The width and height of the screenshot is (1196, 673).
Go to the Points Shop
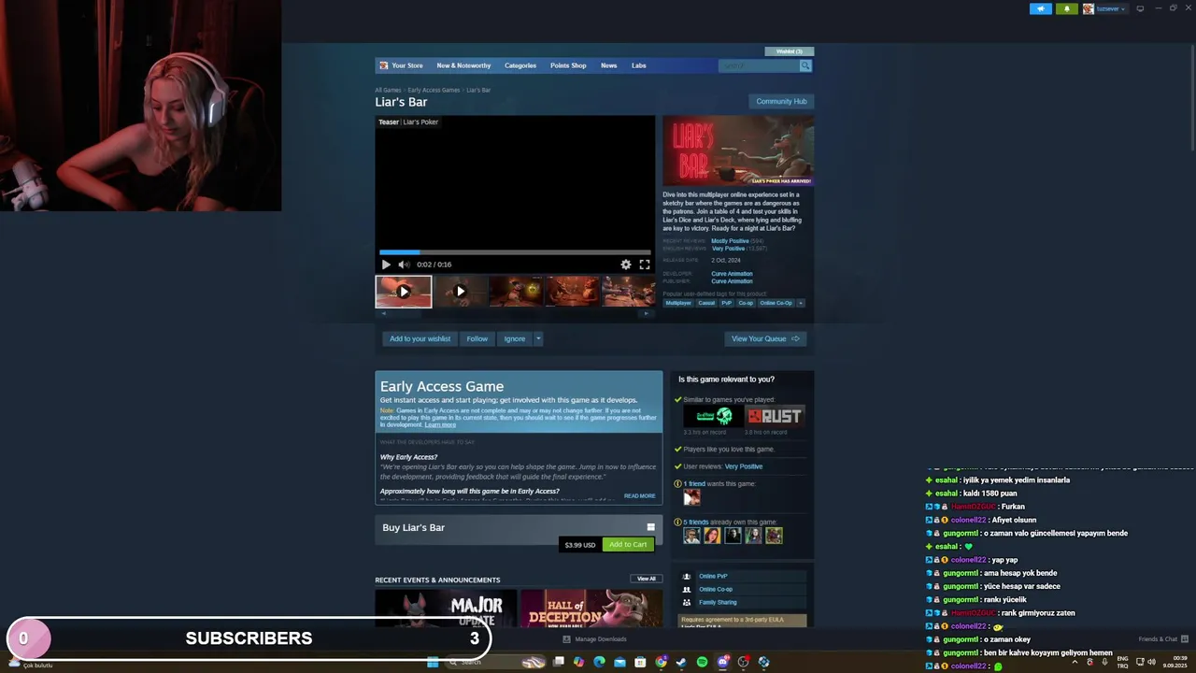point(568,65)
